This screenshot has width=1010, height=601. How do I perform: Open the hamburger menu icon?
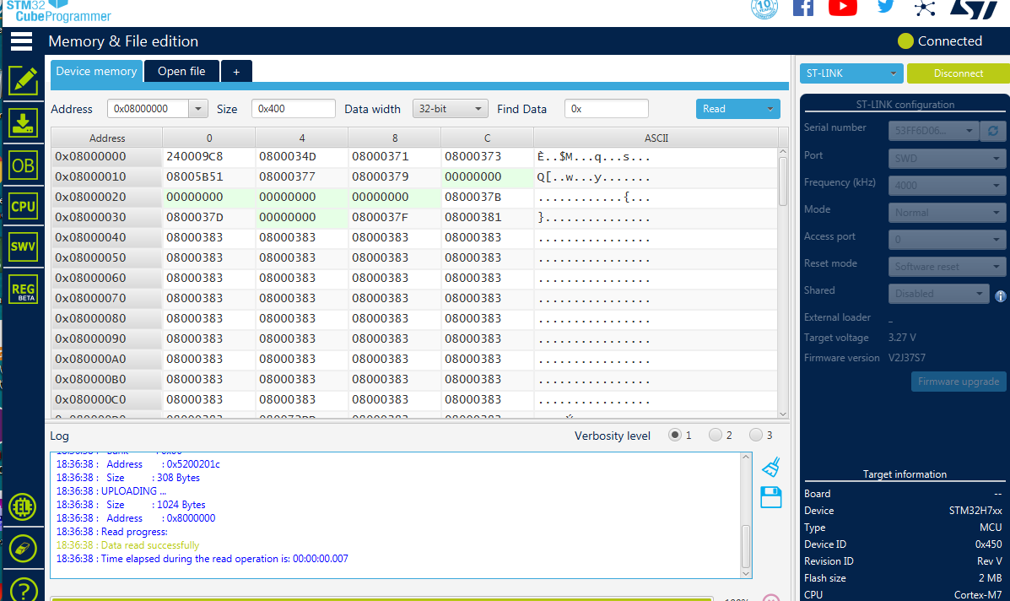tap(21, 41)
